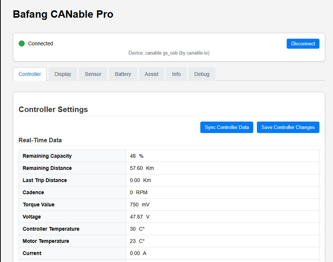The height and width of the screenshot is (262, 333).
Task: Switch to the Info tab
Action: tap(176, 74)
